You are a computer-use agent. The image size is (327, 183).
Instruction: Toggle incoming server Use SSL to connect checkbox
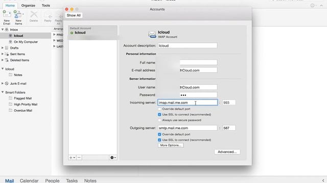pyautogui.click(x=159, y=114)
